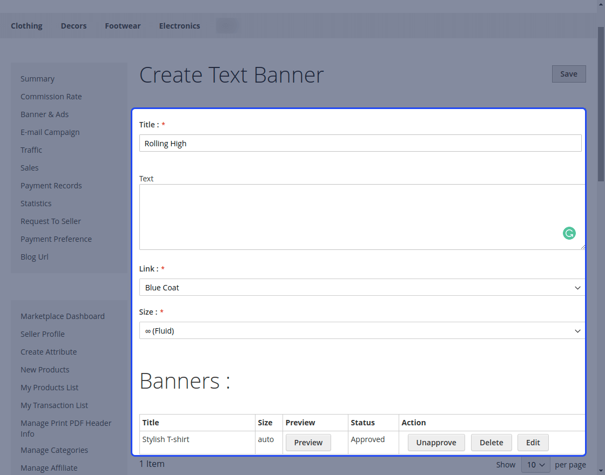Focus the banner Text area
The width and height of the screenshot is (605, 475).
tap(362, 216)
